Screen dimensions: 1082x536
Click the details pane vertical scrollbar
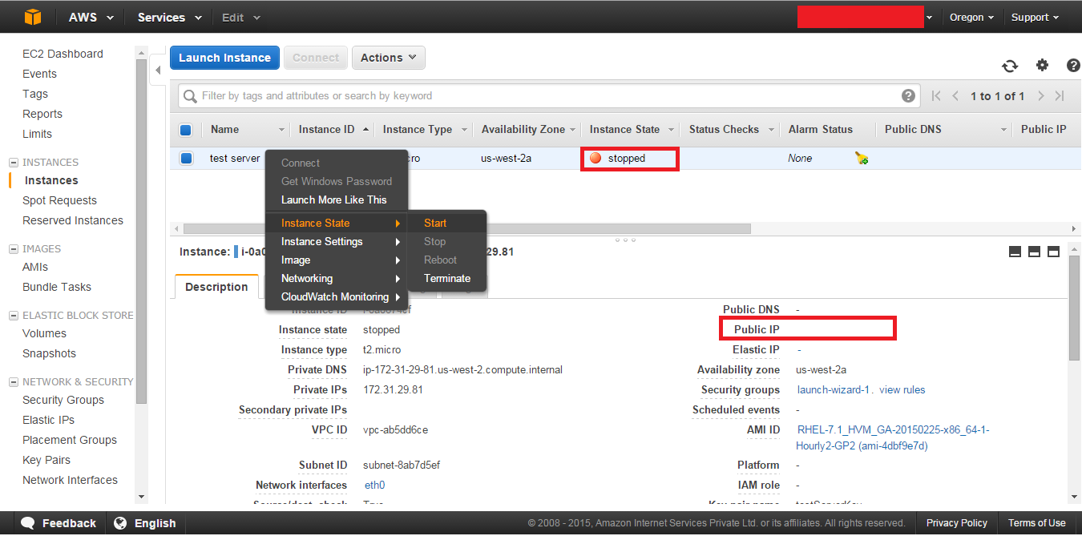tap(1074, 308)
